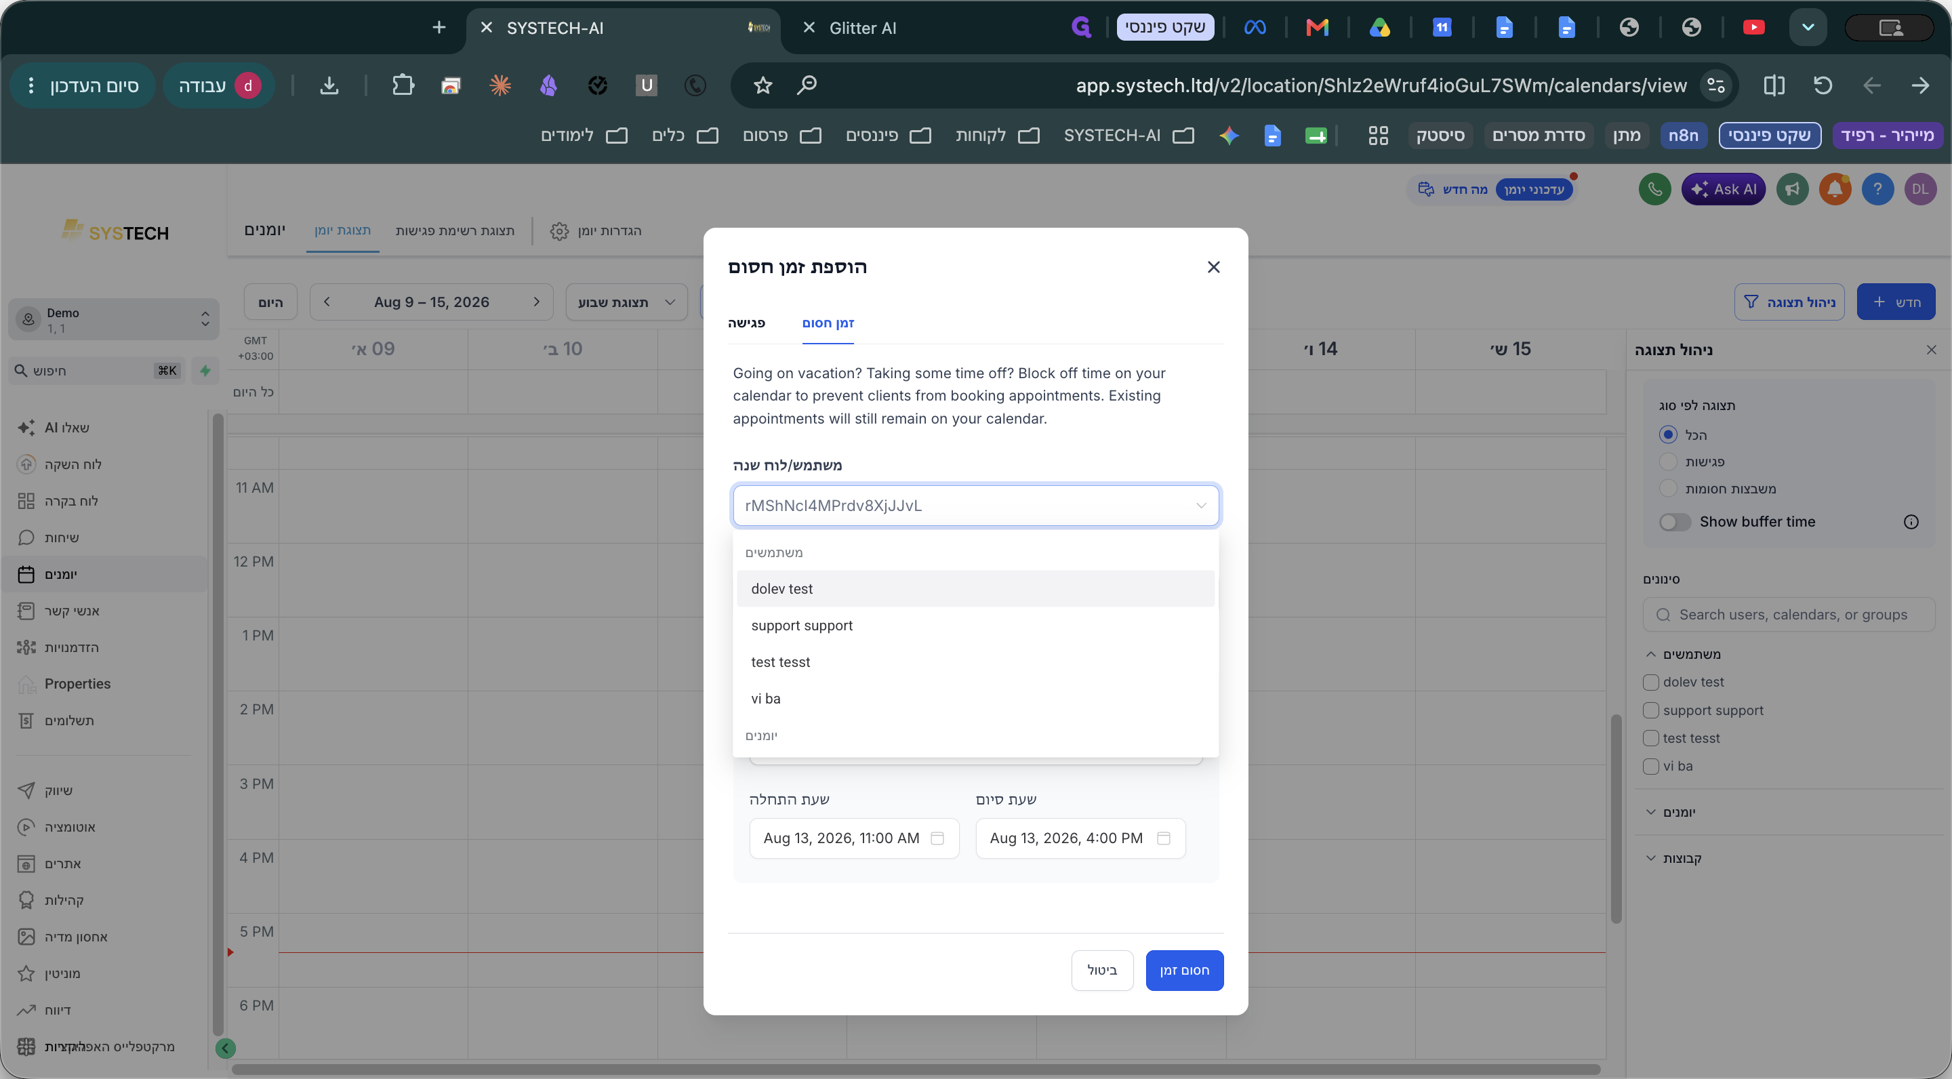This screenshot has height=1079, width=1952.
Task: Click the Show buffer time info icon
Action: point(1911,522)
